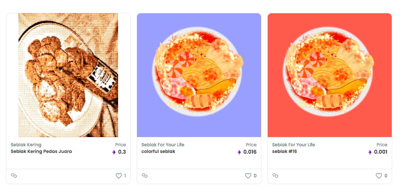
Task: Open the Seblak Kering Pedas Juara title
Action: 41,151
